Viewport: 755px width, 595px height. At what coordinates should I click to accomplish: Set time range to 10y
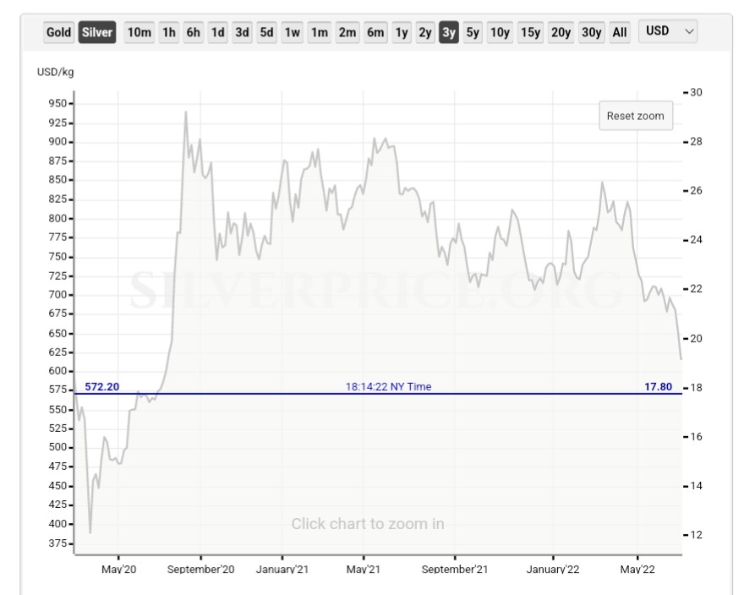500,32
